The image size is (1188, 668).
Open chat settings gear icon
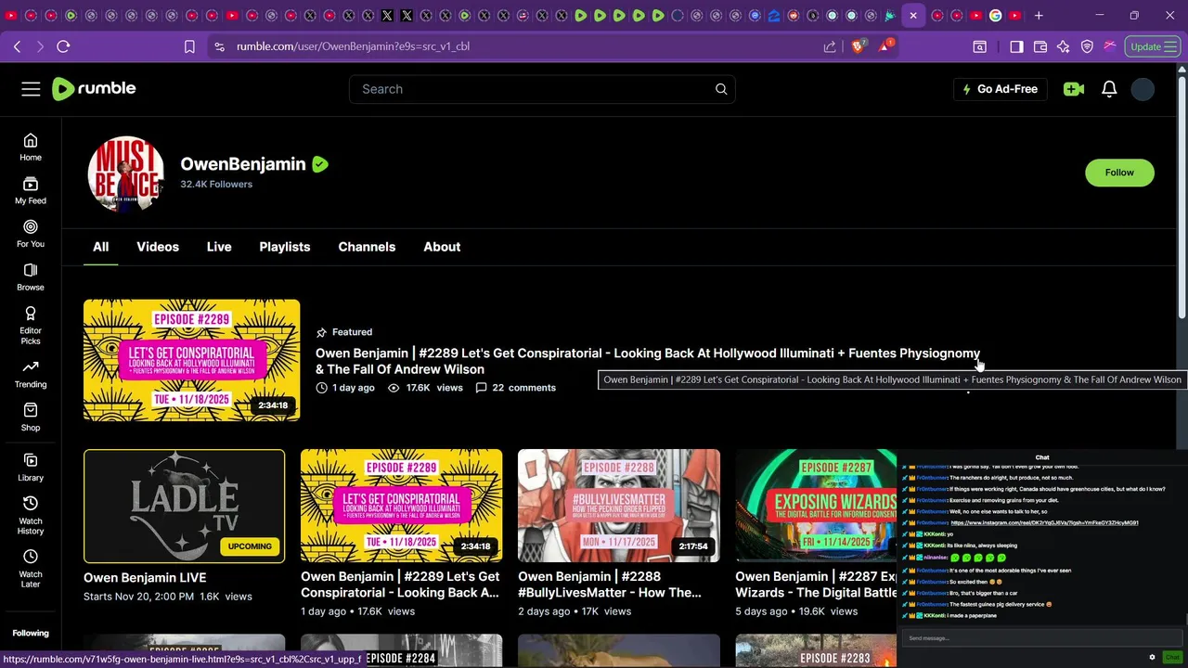point(1152,657)
